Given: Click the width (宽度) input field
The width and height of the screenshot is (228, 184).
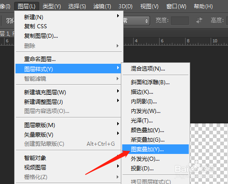Looking at the screenshot, I should [180, 20].
